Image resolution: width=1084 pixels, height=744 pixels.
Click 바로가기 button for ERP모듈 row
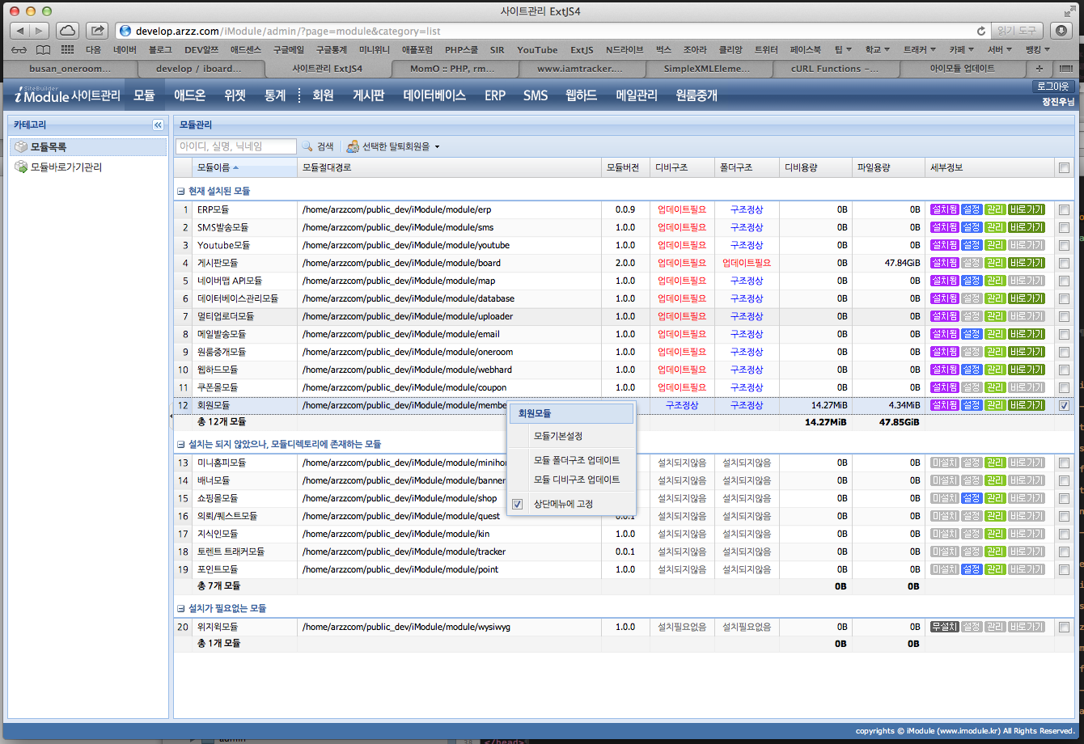1026,209
